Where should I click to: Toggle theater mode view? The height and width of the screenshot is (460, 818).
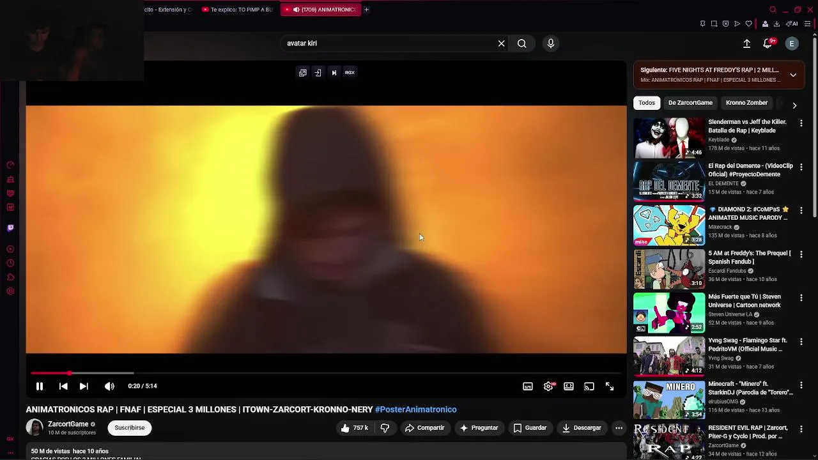569,387
